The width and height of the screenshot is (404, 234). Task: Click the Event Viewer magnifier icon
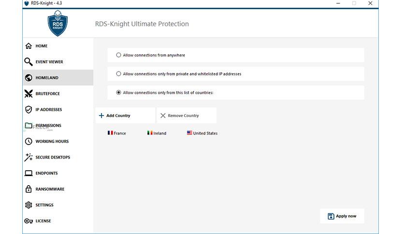(29, 62)
